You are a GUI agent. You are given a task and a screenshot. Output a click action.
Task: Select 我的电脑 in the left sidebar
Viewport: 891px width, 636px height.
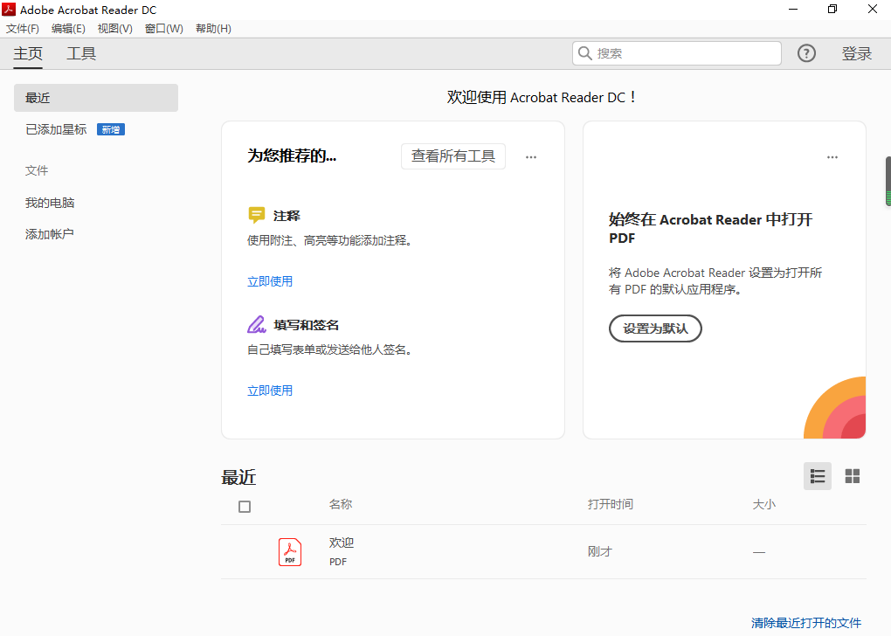(50, 203)
